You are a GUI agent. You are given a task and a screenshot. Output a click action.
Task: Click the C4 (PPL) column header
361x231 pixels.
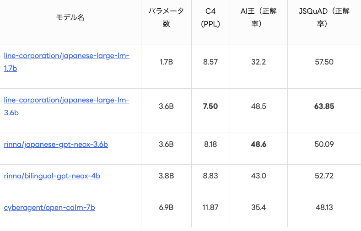[x=210, y=17]
